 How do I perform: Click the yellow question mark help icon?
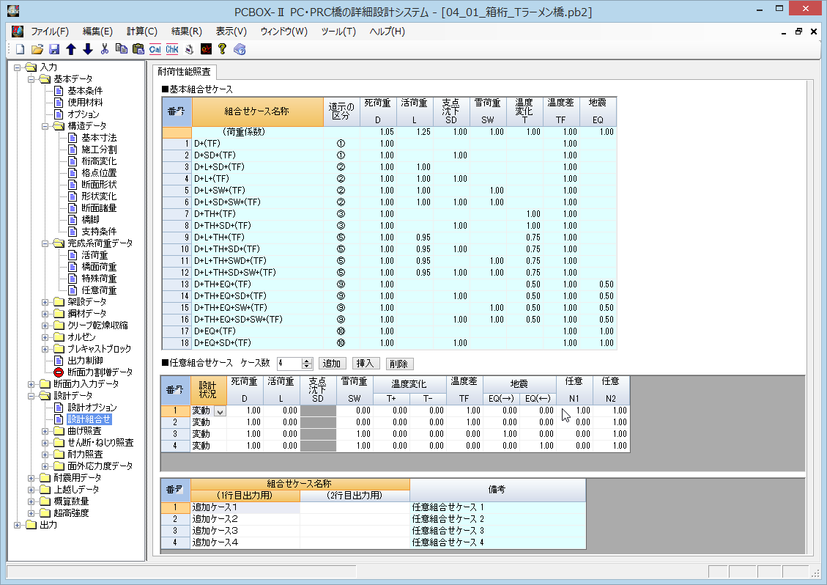point(222,49)
